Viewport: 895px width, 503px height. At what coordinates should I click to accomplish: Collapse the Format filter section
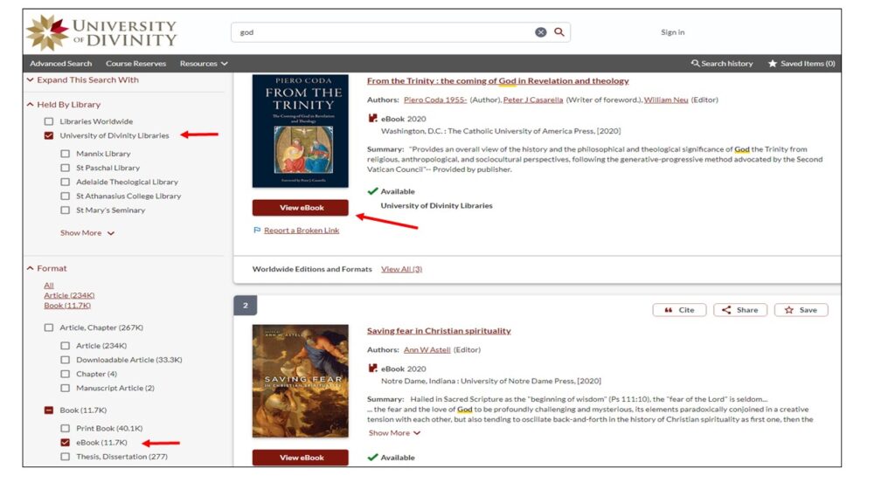click(x=31, y=269)
